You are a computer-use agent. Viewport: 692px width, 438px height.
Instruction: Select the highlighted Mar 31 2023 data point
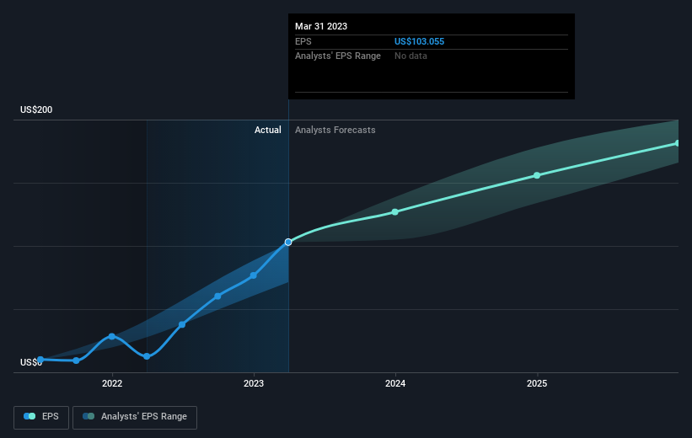(x=288, y=242)
